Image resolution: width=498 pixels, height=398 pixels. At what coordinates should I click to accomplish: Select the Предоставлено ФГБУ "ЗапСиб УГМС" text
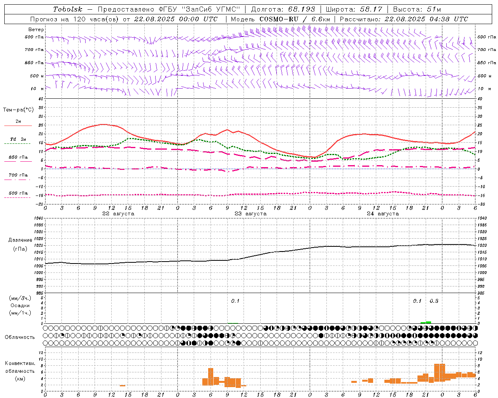click(169, 9)
